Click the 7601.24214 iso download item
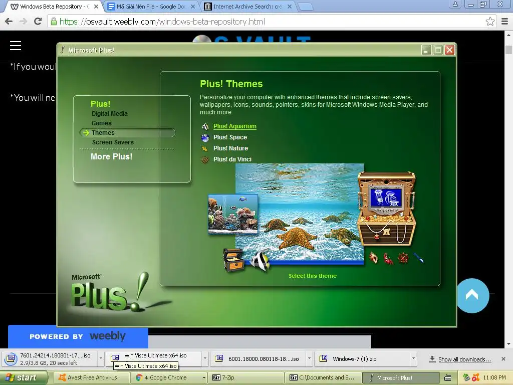Image resolution: width=513 pixels, height=385 pixels. (x=50, y=359)
